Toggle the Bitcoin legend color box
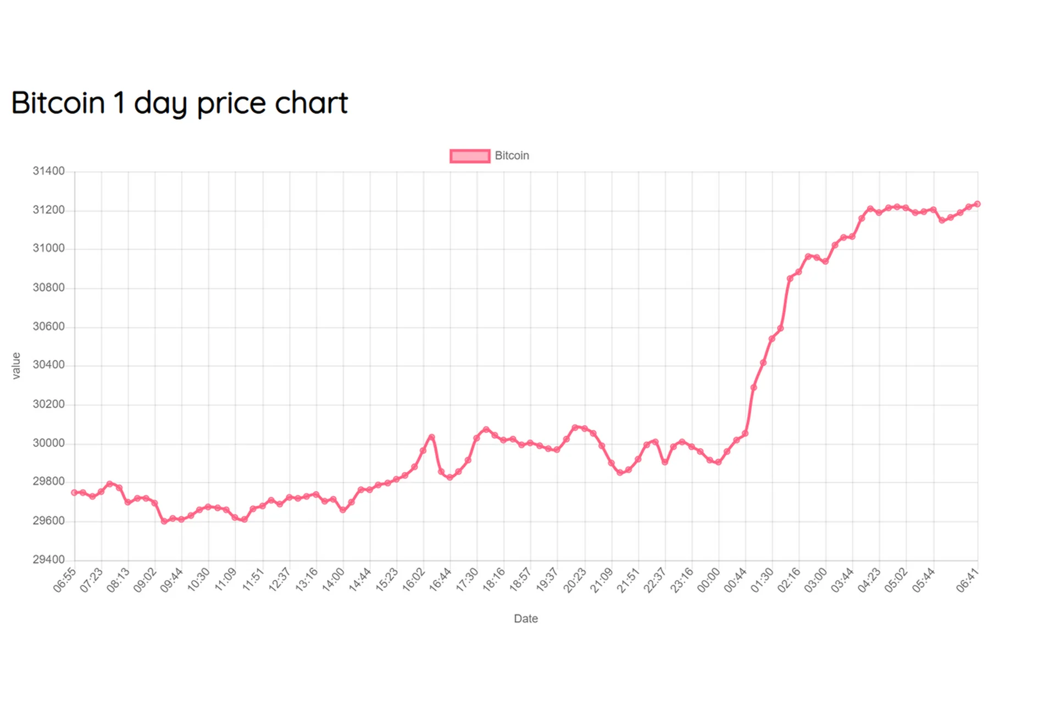This screenshot has width=1055, height=703. 470,156
